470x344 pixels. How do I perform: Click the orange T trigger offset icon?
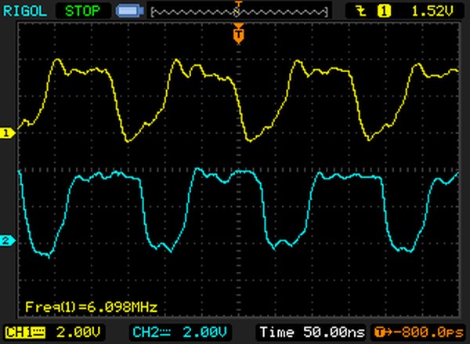(378, 331)
